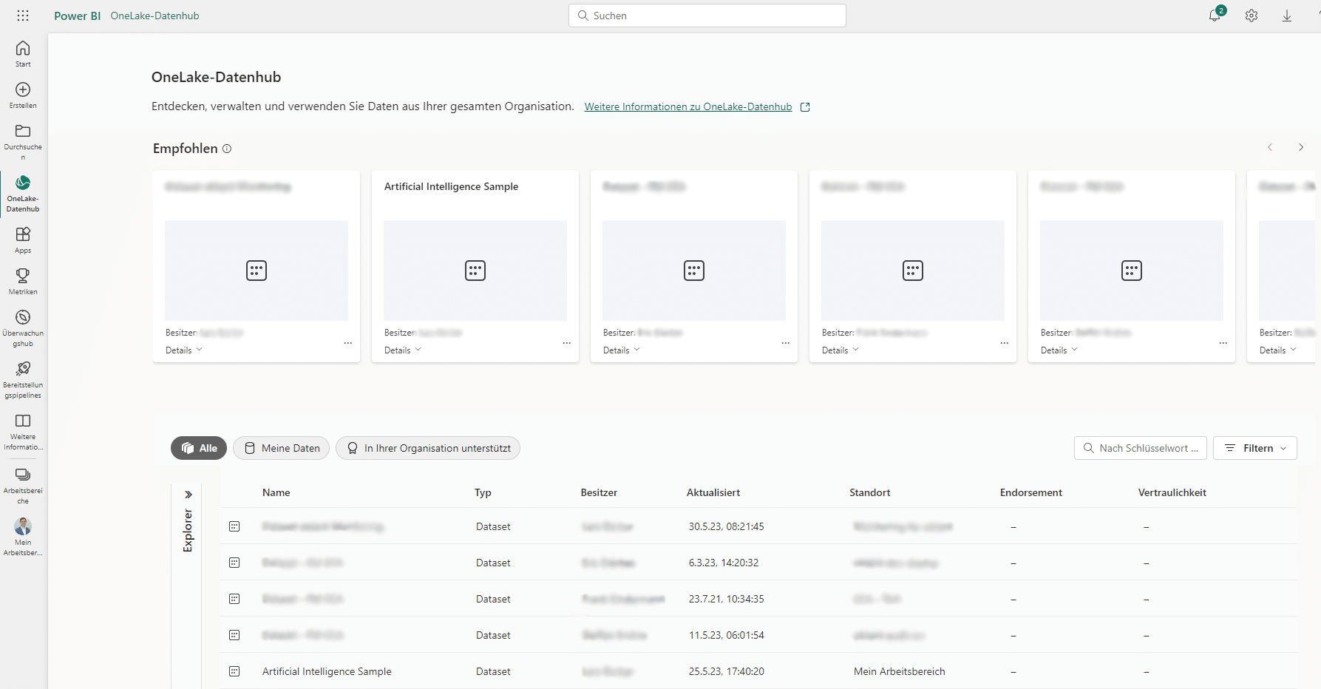Expand the Explorer pane chevron
This screenshot has width=1321, height=689.
189,495
